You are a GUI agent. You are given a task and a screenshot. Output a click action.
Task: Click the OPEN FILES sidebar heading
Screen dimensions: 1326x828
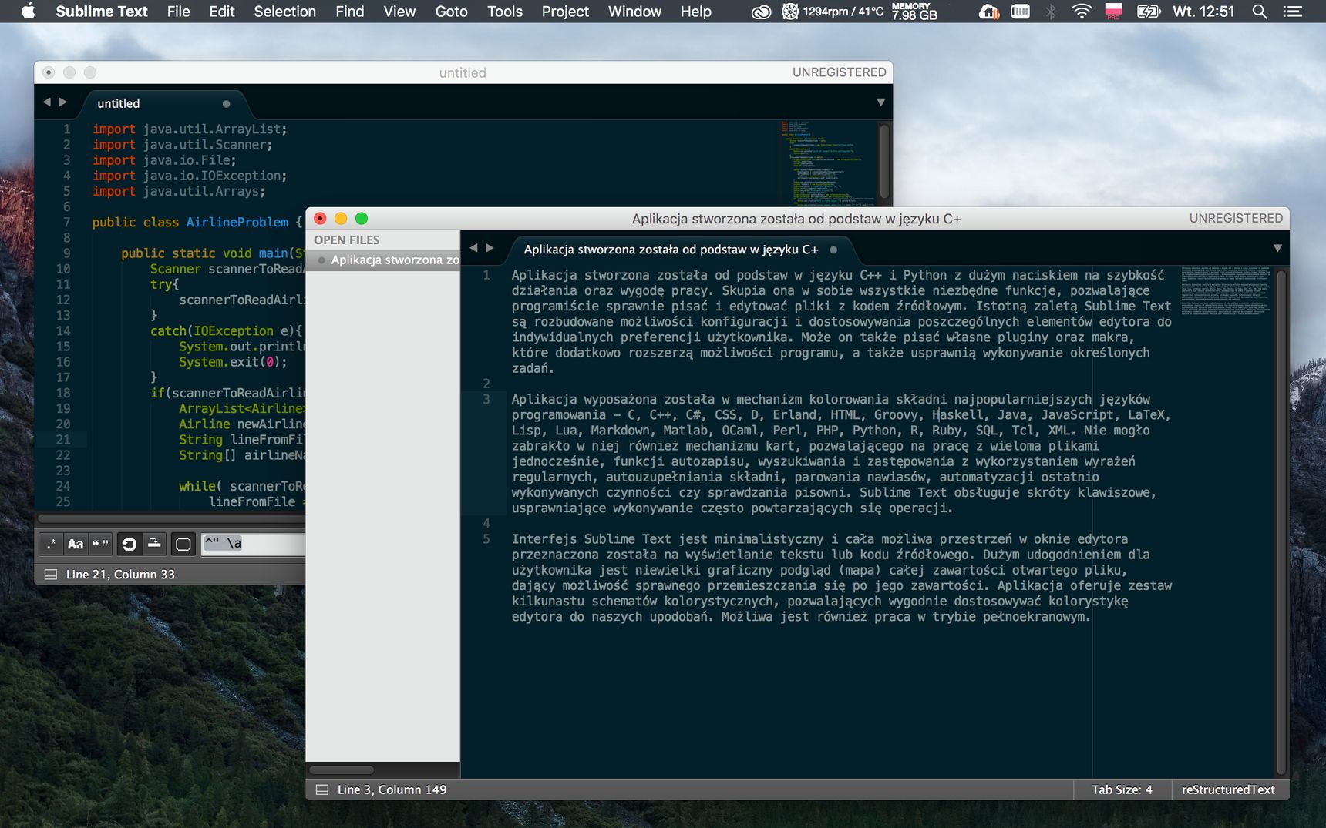coord(347,240)
